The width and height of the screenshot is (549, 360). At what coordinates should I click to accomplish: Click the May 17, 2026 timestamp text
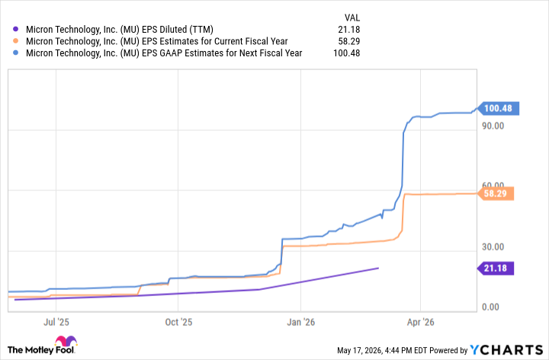pyautogui.click(x=382, y=350)
